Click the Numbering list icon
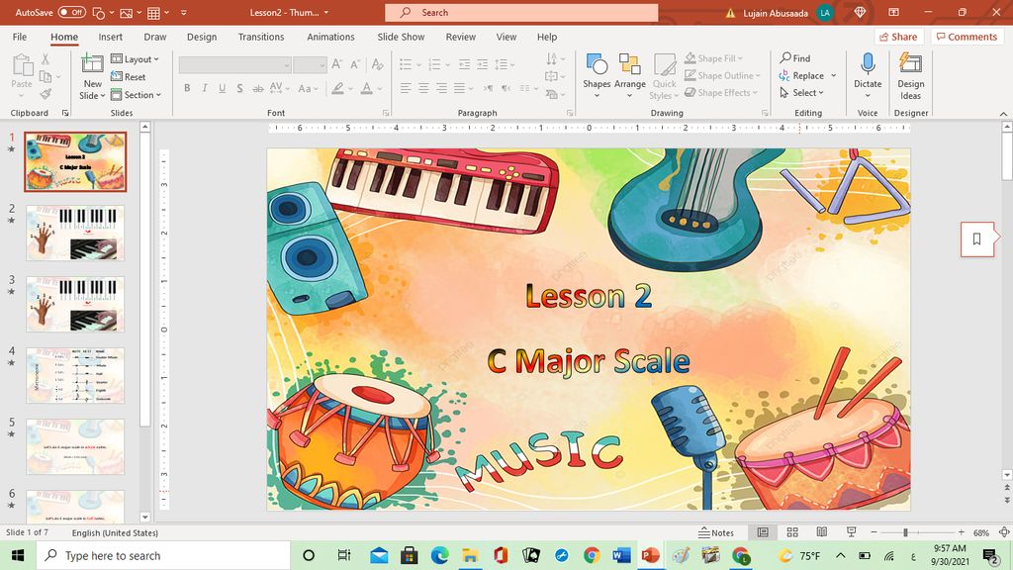This screenshot has height=570, width=1013. coord(434,64)
